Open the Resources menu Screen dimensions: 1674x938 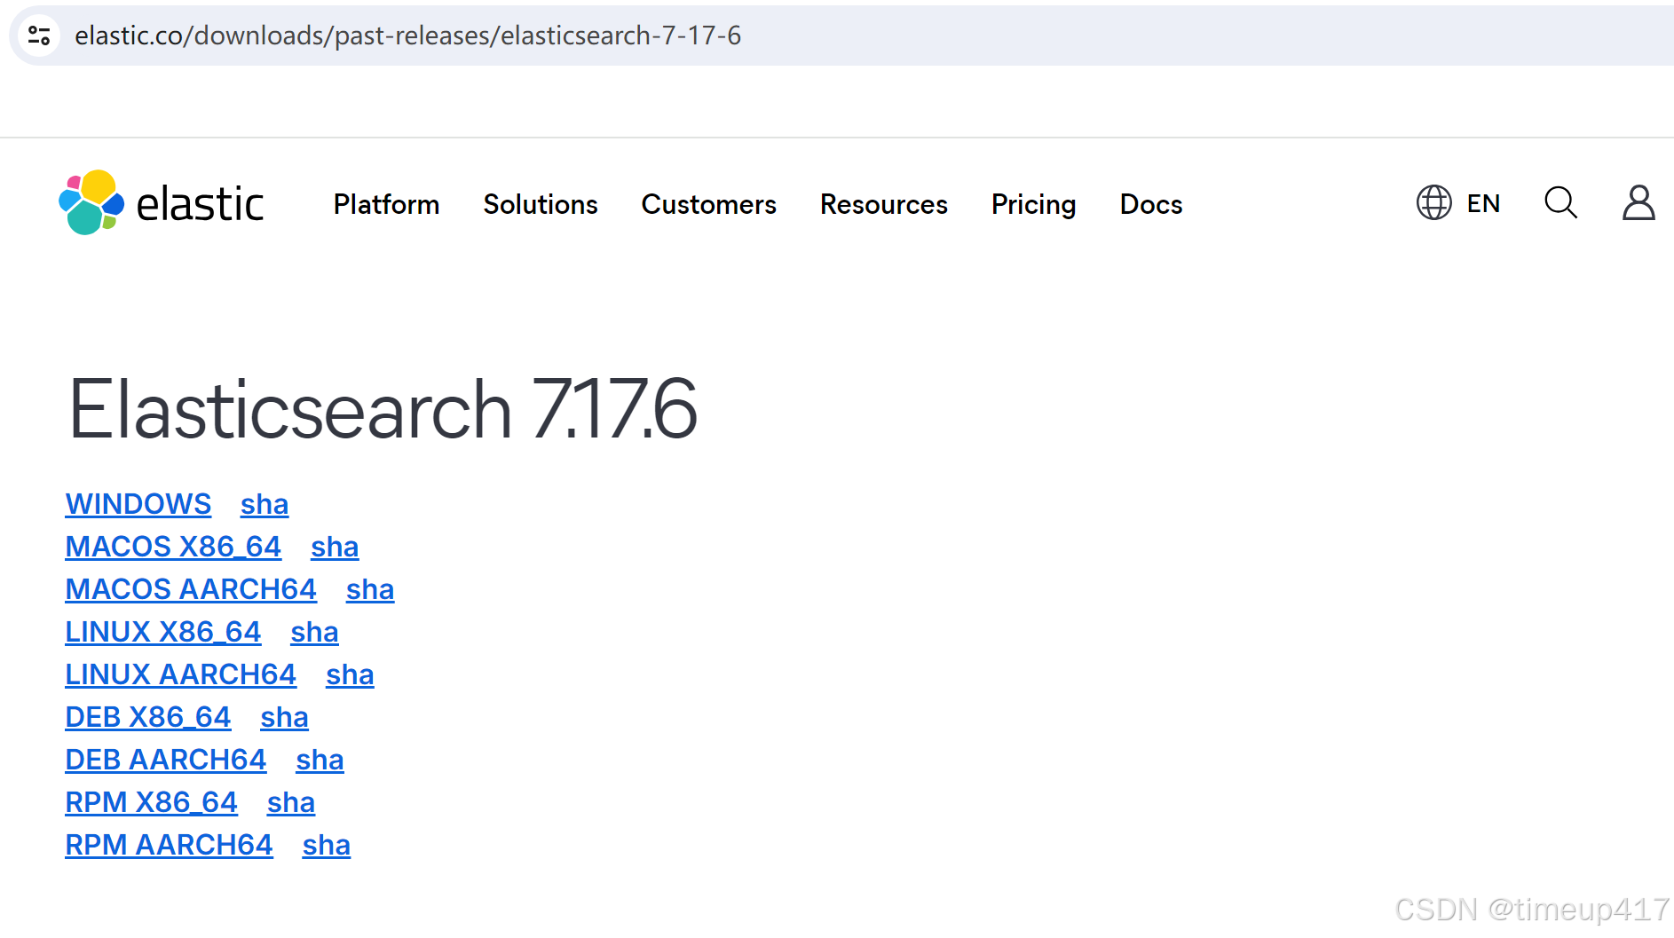coord(883,205)
